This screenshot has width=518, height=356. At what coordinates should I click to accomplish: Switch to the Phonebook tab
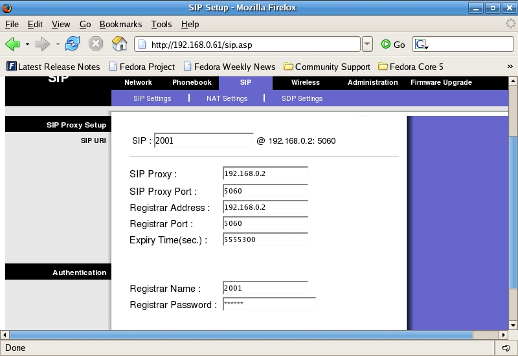pyautogui.click(x=192, y=82)
